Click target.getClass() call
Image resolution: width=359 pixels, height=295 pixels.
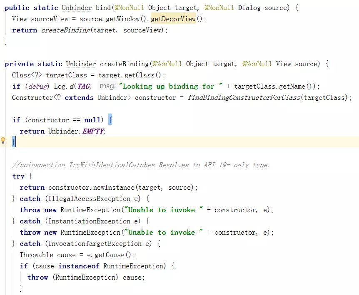tap(130, 75)
